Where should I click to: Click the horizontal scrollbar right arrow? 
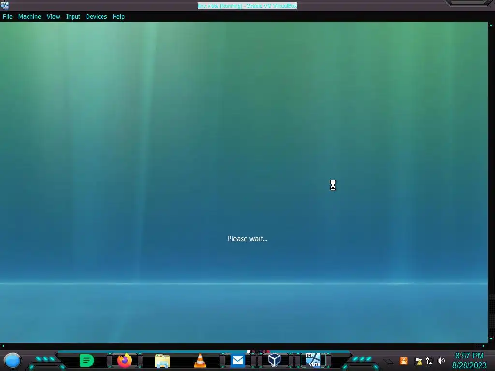tap(483, 346)
